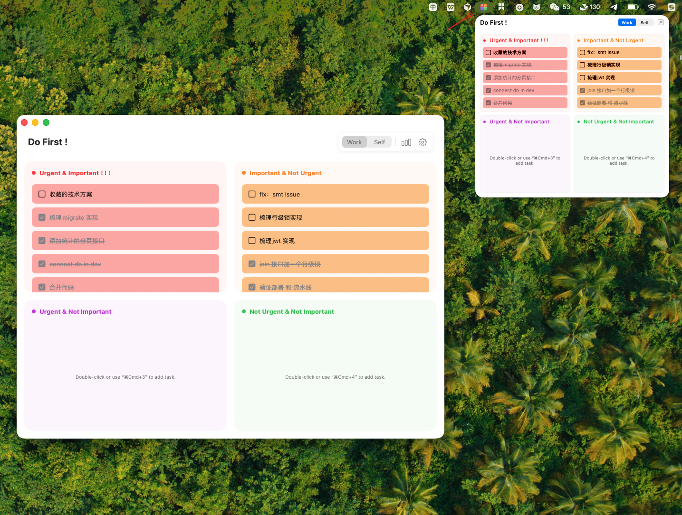Click the shield icon in the menu bar
Image resolution: width=682 pixels, height=515 pixels.
(467, 7)
